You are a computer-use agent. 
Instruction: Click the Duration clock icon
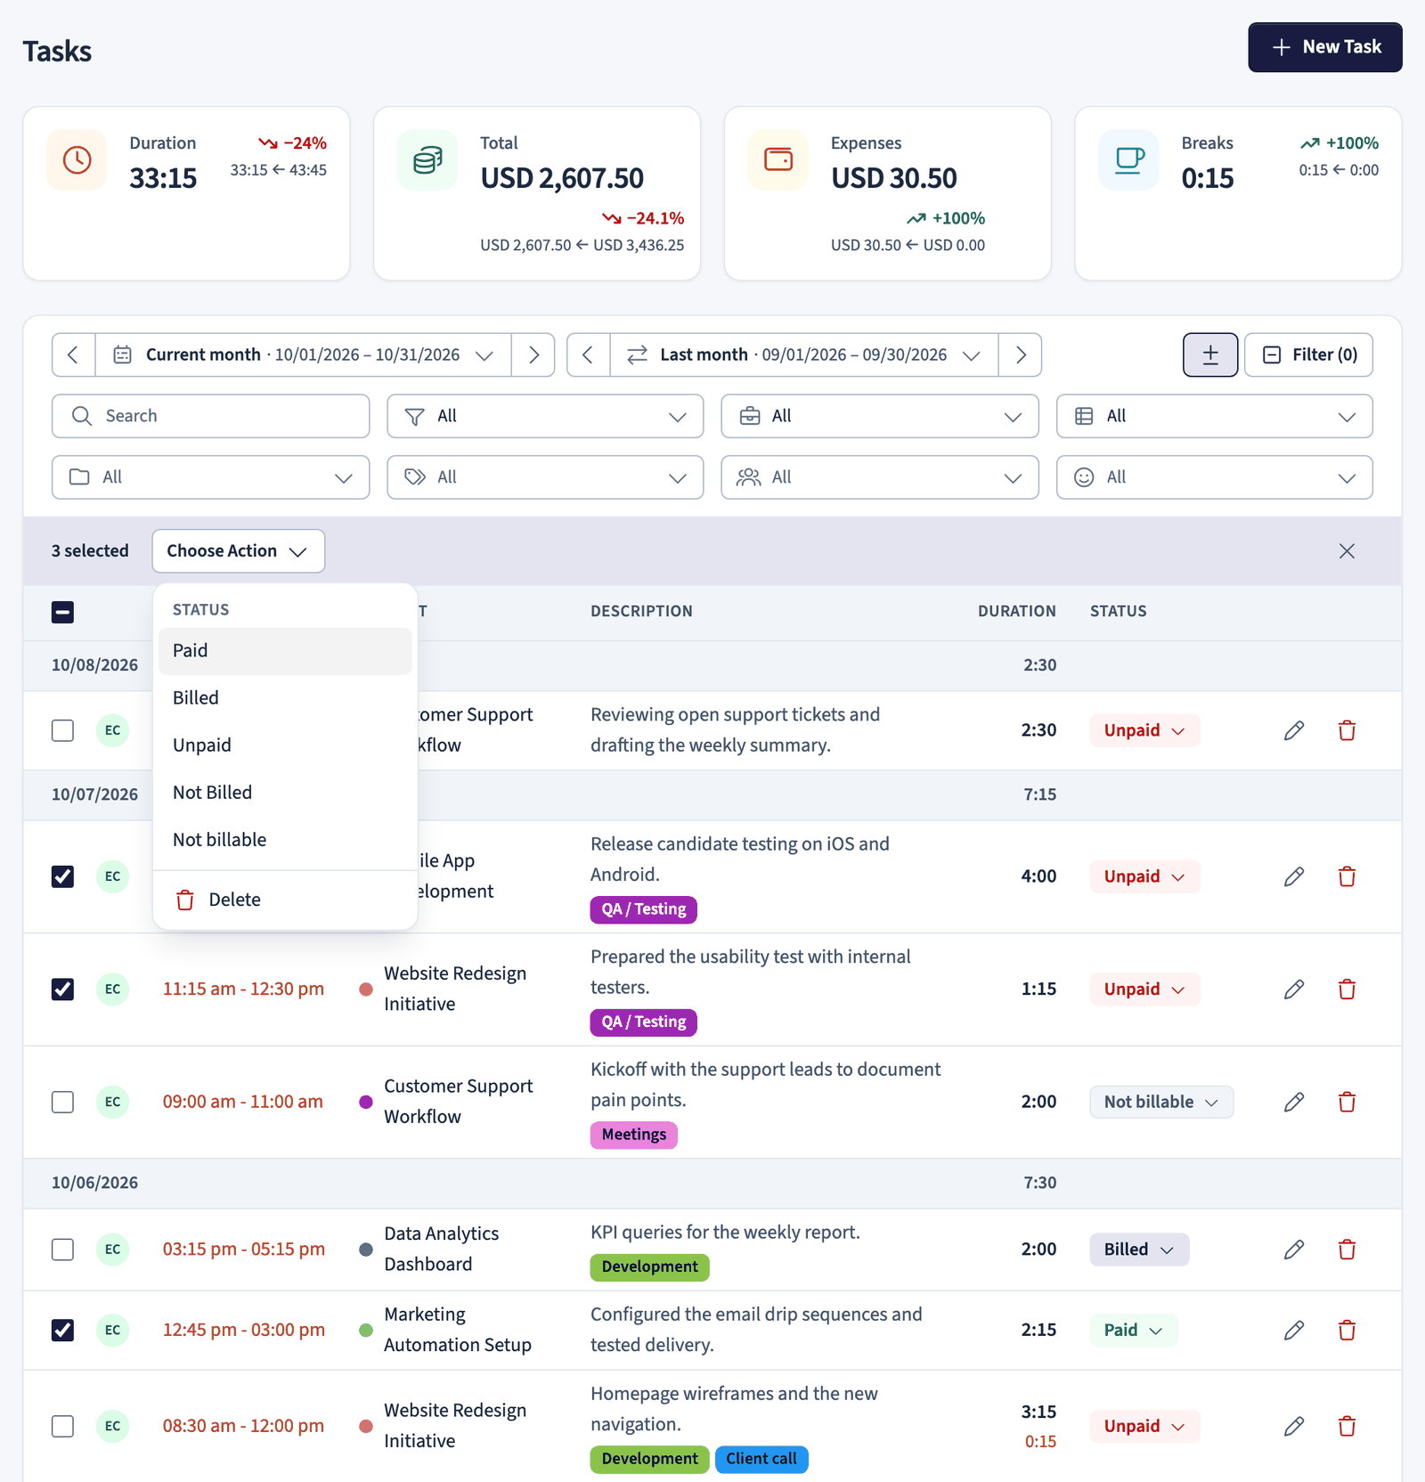pos(77,160)
